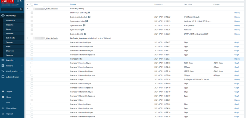Click the Reports chart icon

(x=3, y=66)
